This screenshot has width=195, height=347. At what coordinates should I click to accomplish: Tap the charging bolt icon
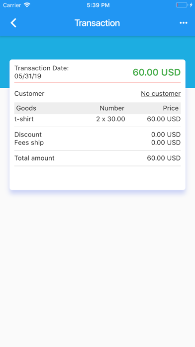click(191, 5)
